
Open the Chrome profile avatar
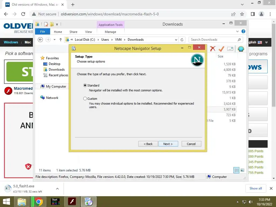pos(261,14)
